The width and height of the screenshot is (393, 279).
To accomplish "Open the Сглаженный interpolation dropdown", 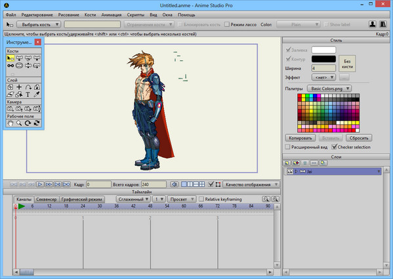I will coord(133,199).
